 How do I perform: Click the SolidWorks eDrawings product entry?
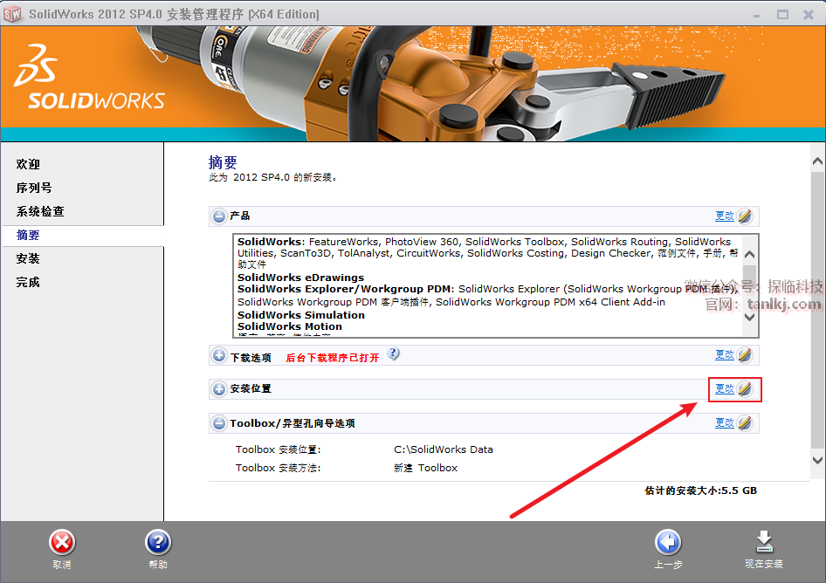coord(300,278)
